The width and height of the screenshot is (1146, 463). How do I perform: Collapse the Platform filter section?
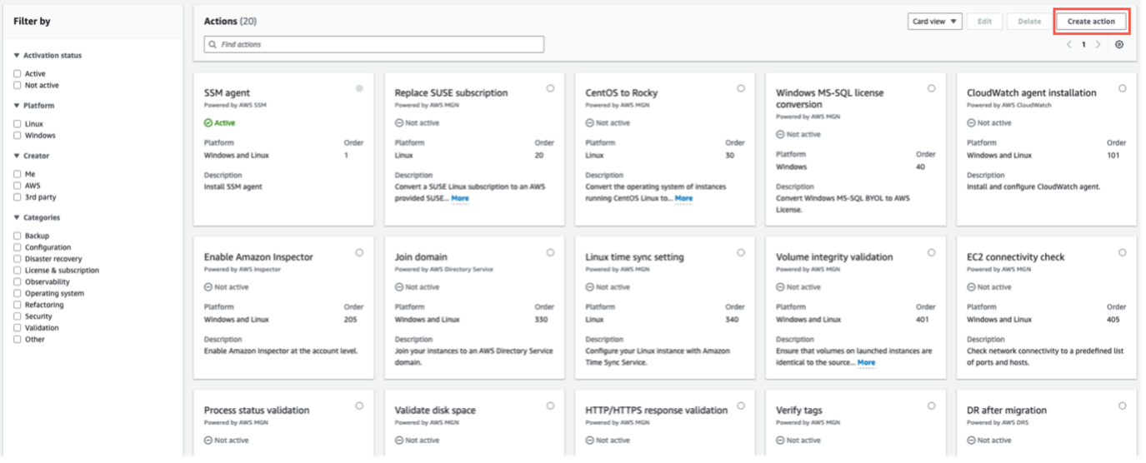(x=17, y=106)
